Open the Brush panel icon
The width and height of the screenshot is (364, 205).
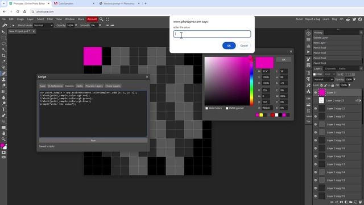click(x=308, y=59)
